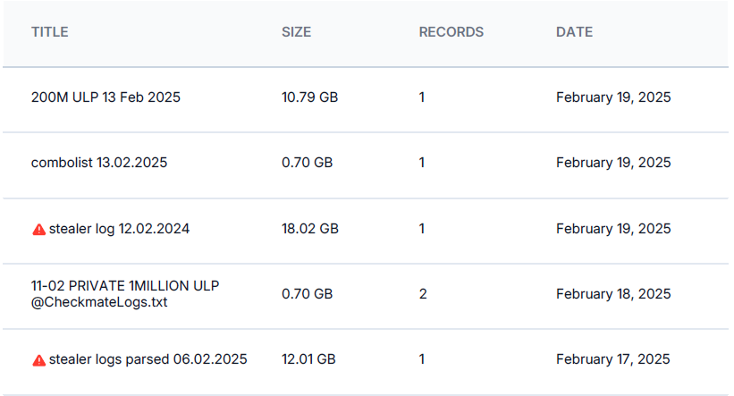This screenshot has height=396, width=734.
Task: Click warning icon beside stealer logs parsed 06.02.2025
Action: [38, 360]
